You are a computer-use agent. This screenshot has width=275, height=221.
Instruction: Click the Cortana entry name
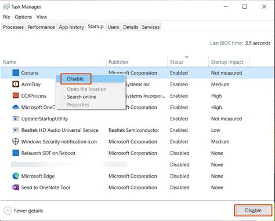30,73
